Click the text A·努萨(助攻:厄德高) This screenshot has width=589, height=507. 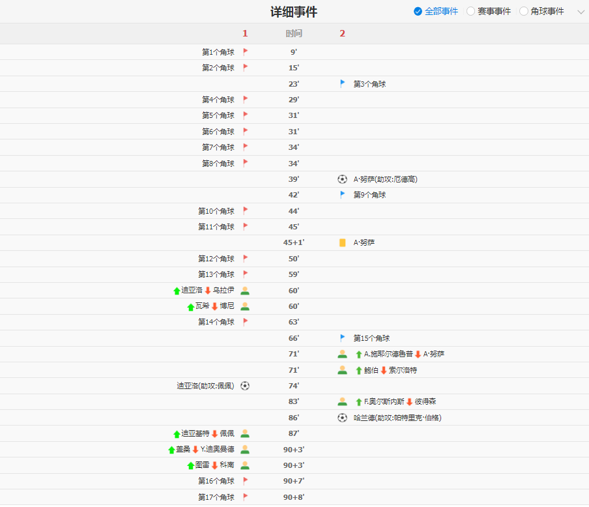pyautogui.click(x=386, y=179)
